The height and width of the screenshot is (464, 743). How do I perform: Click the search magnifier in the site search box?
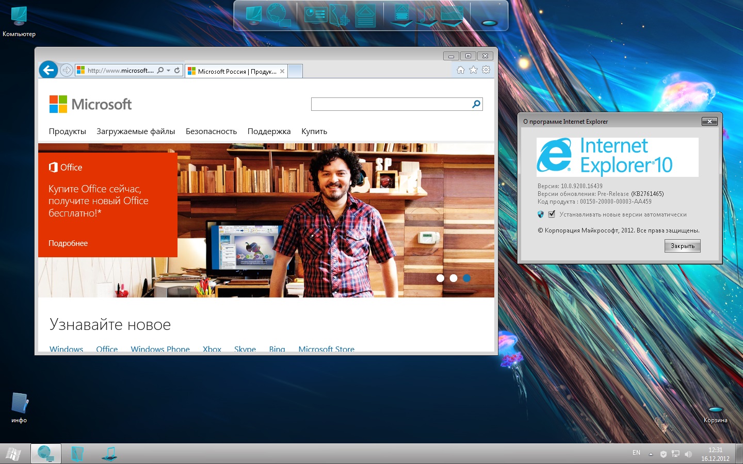pyautogui.click(x=476, y=104)
